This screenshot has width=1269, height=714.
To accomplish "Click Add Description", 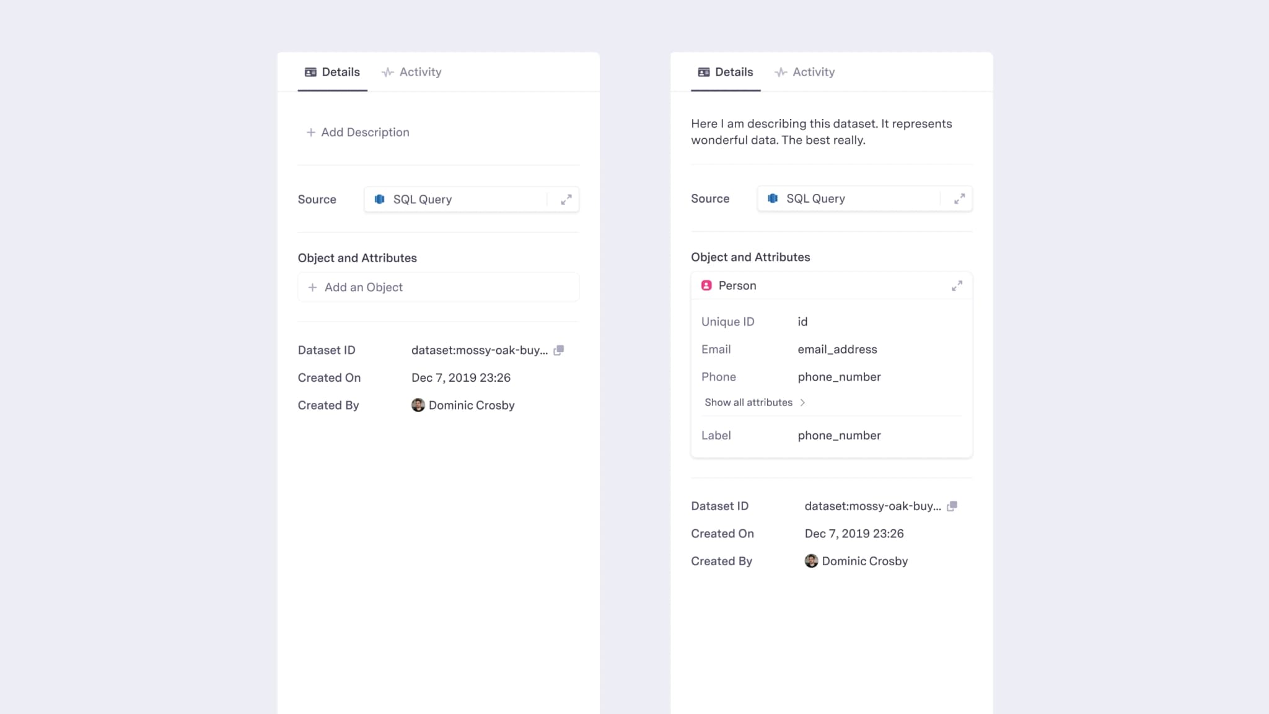I will 358,133.
